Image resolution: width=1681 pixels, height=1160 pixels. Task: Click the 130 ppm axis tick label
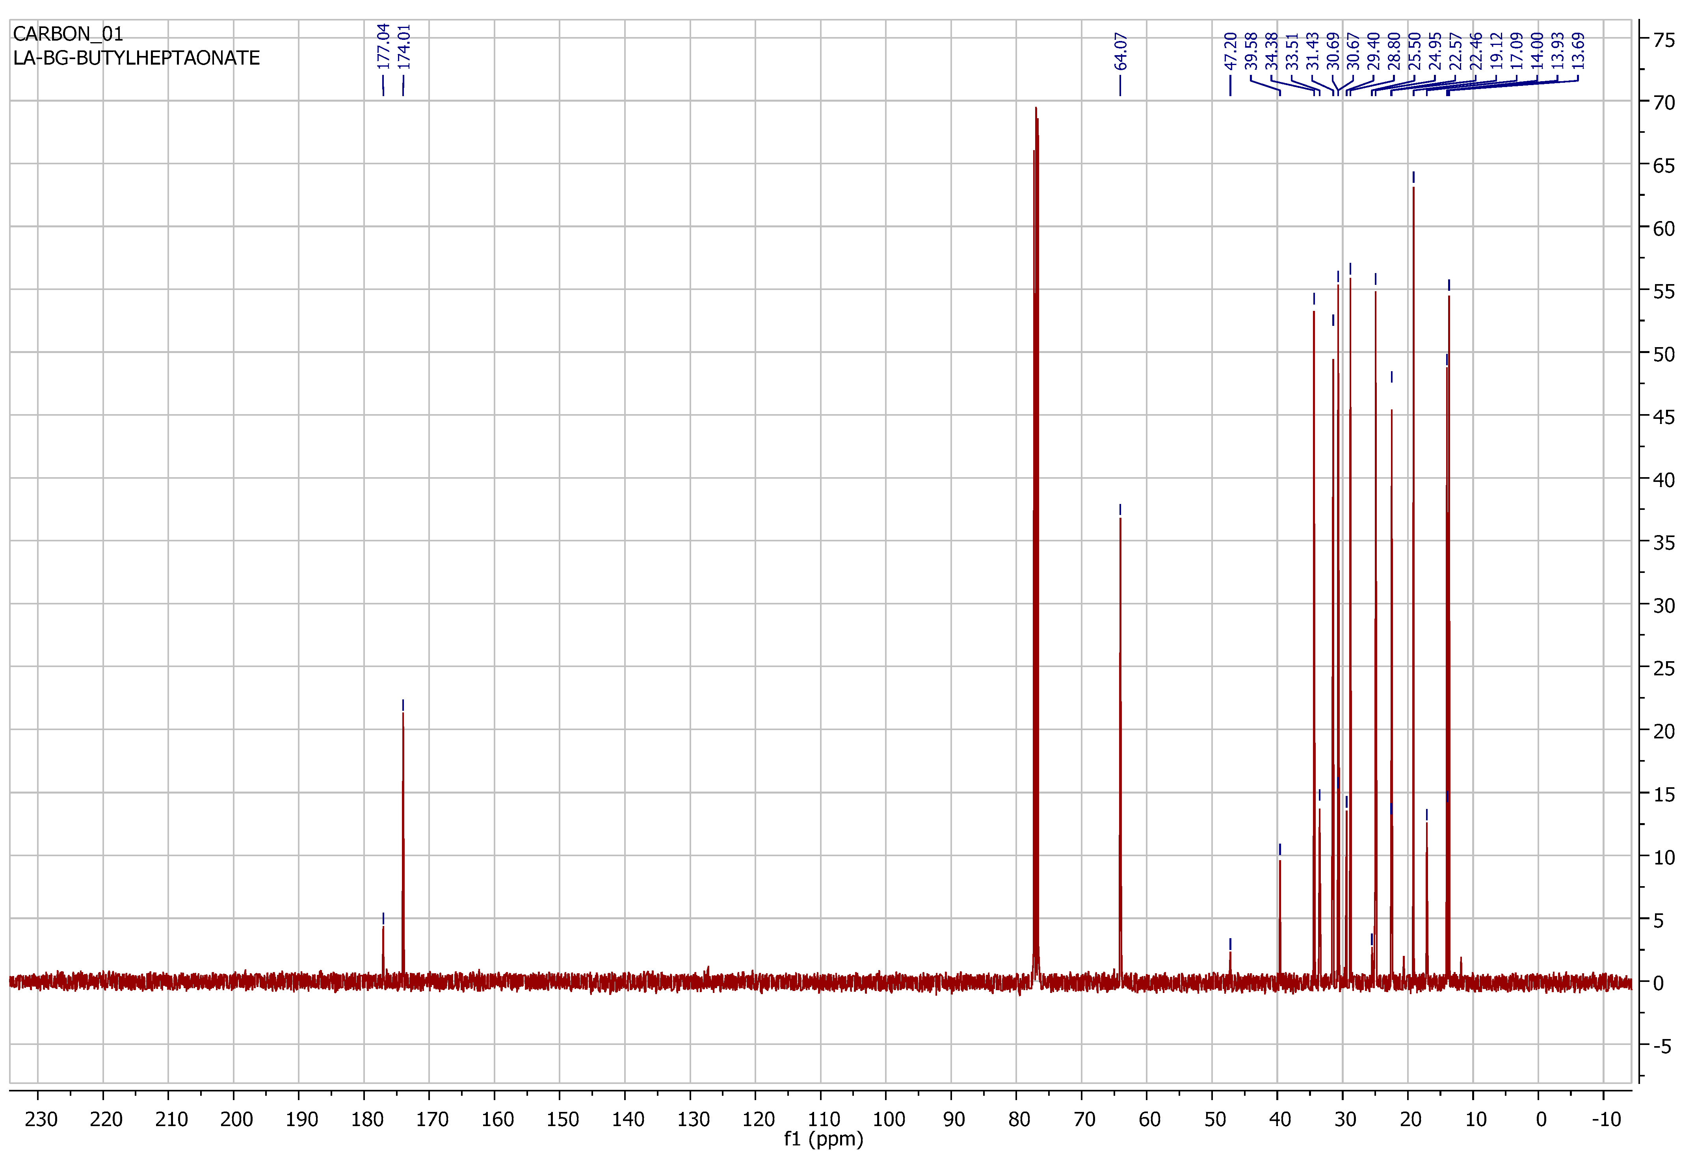[x=694, y=1119]
